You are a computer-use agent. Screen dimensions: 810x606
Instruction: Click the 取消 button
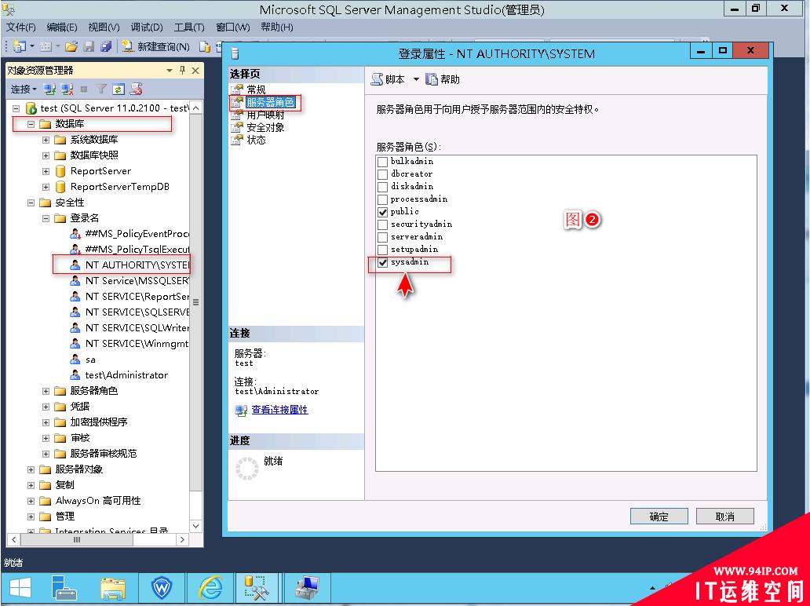click(724, 516)
